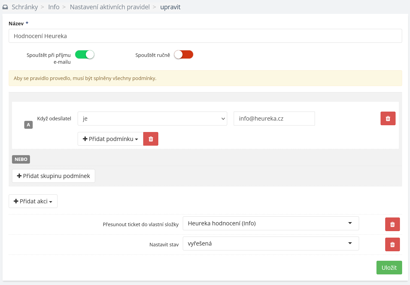
Task: Click the Uložit save button
Action: coord(389,268)
